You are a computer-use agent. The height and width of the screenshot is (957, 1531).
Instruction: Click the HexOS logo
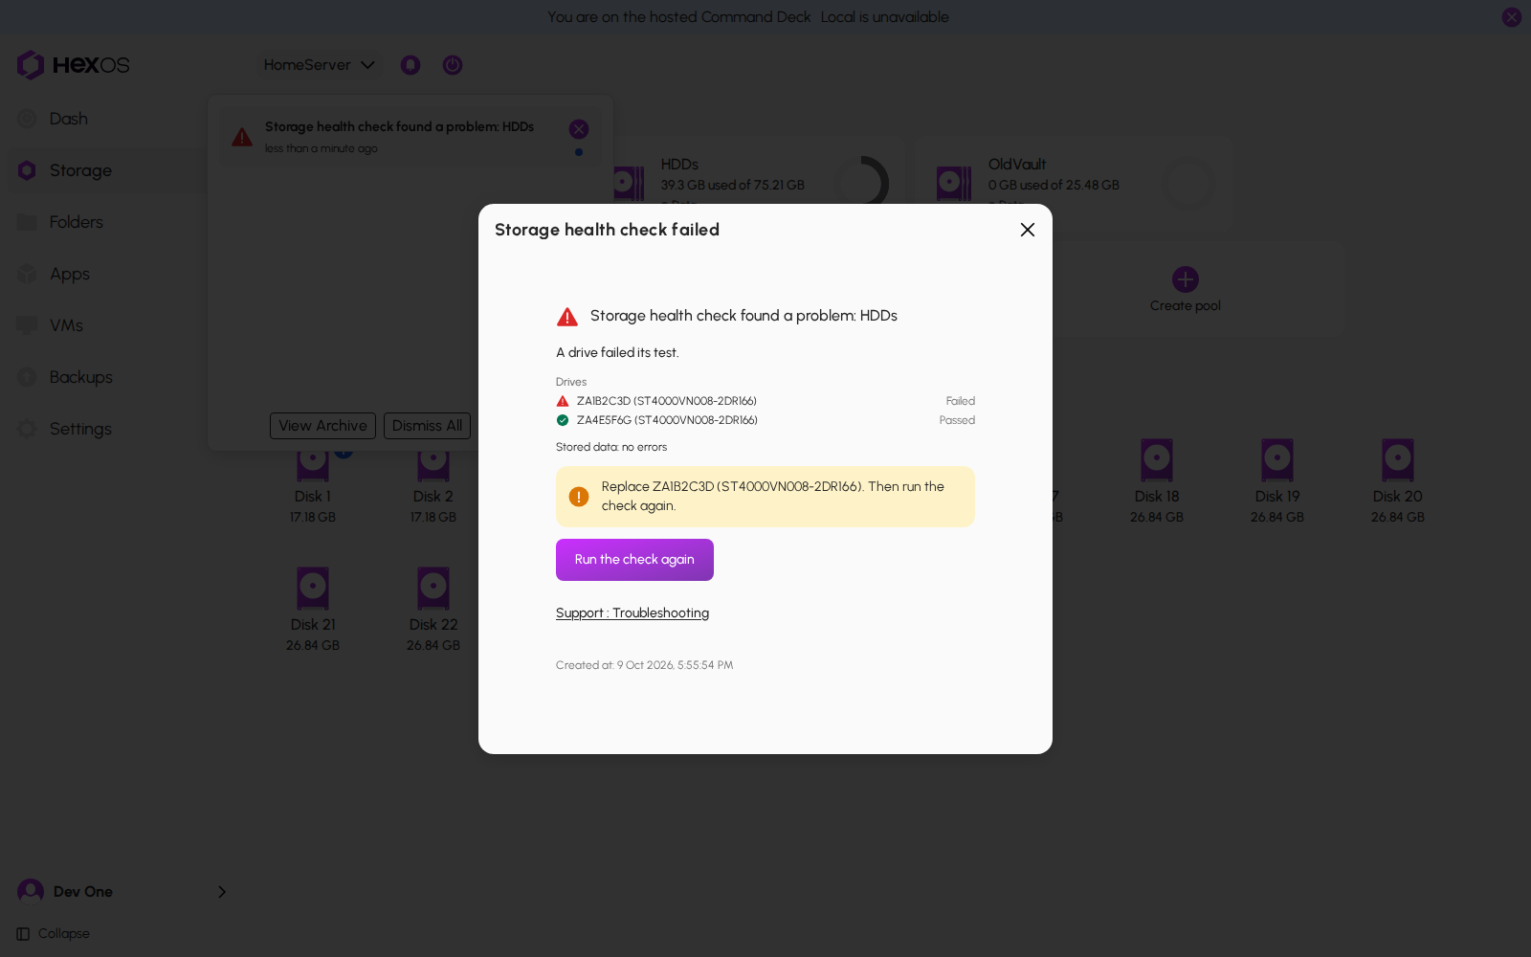pos(73,65)
